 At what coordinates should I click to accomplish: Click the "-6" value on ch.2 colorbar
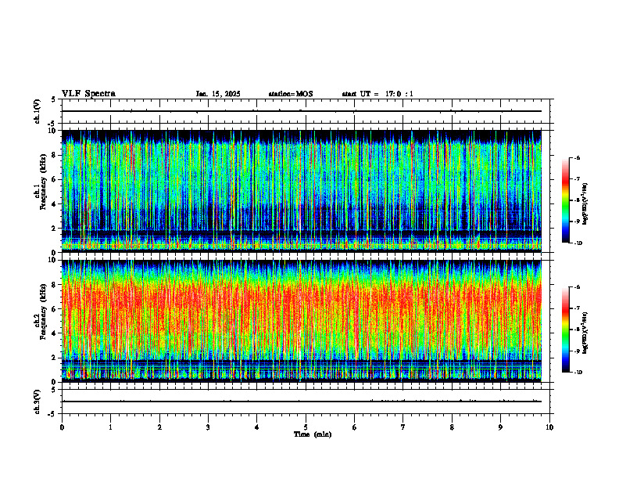577,287
